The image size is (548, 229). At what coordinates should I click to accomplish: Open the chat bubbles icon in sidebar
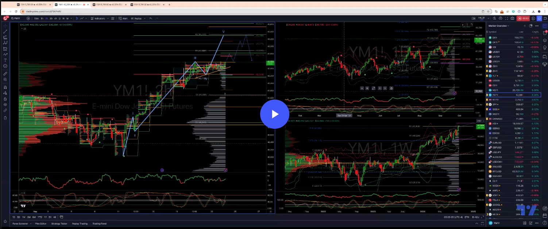point(545,57)
